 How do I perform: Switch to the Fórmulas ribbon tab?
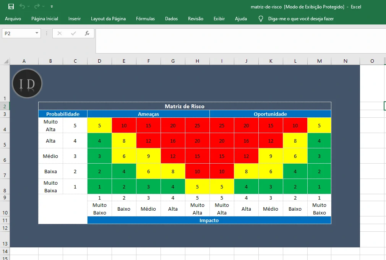point(145,18)
